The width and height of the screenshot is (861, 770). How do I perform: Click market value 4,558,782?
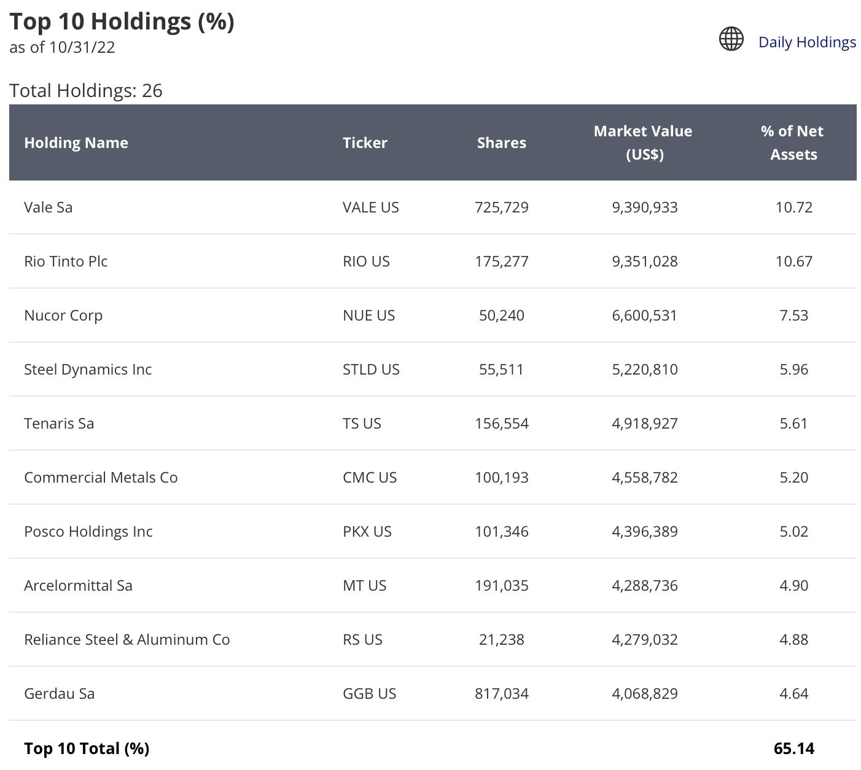click(x=645, y=477)
